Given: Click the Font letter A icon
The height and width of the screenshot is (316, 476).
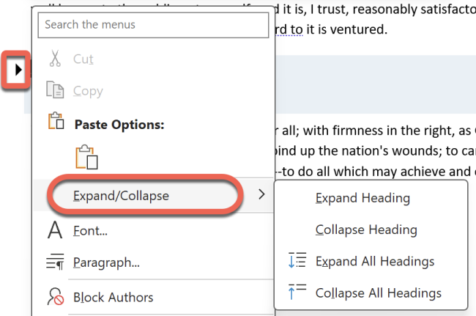Looking at the screenshot, I should tap(55, 231).
